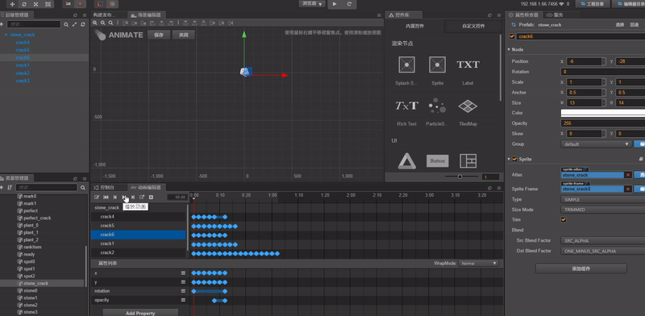Viewport: 645px width, 316px height.
Task: Select the Rect transform tool
Action: click(48, 4)
